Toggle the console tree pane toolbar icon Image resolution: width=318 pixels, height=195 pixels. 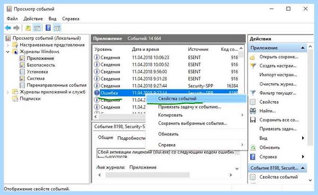pyautogui.click(x=37, y=28)
